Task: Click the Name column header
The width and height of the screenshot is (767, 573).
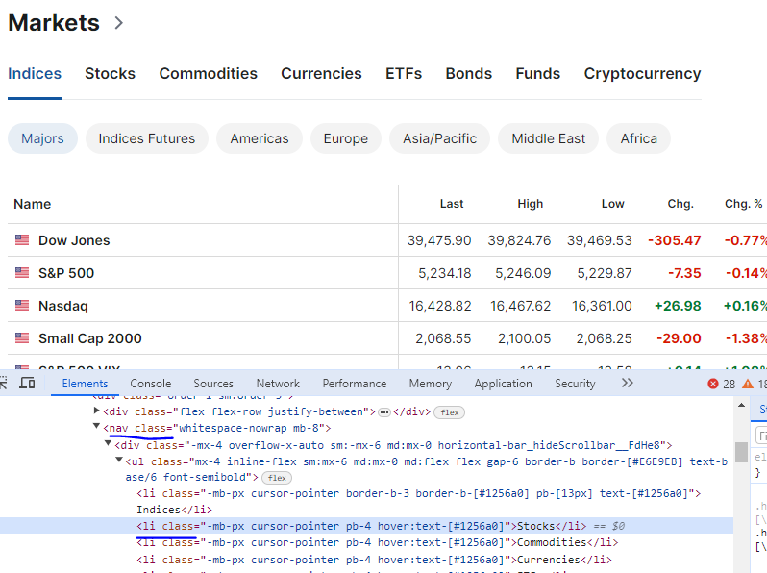Action: point(33,204)
